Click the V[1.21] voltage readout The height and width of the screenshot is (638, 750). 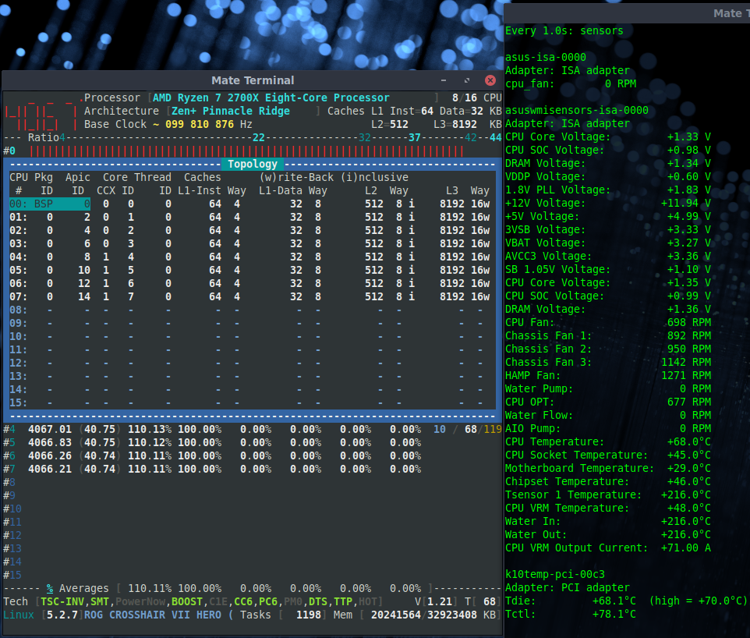(x=436, y=601)
